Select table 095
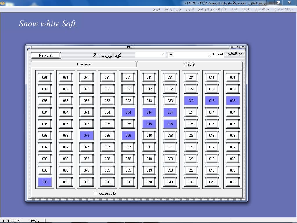This screenshot has height=223, width=297. tap(45, 124)
